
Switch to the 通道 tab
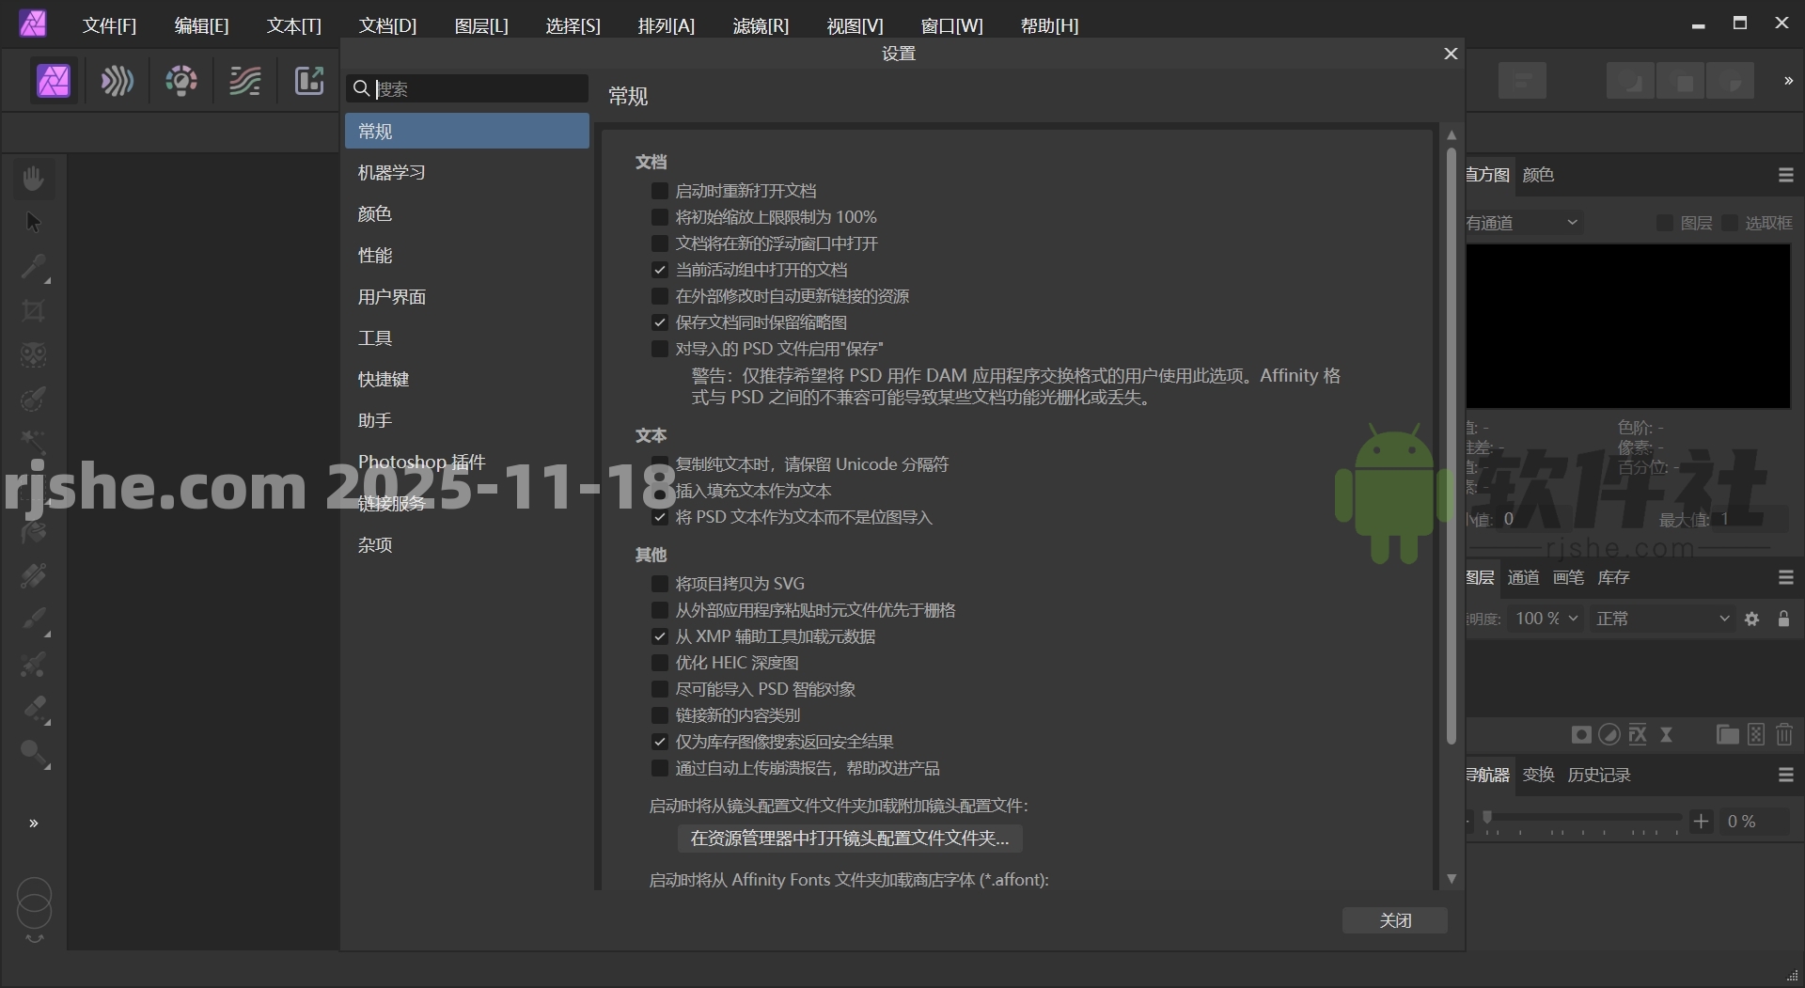(1523, 577)
